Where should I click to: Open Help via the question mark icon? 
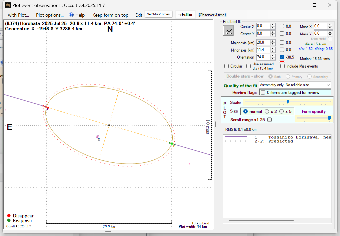[x=71, y=15]
